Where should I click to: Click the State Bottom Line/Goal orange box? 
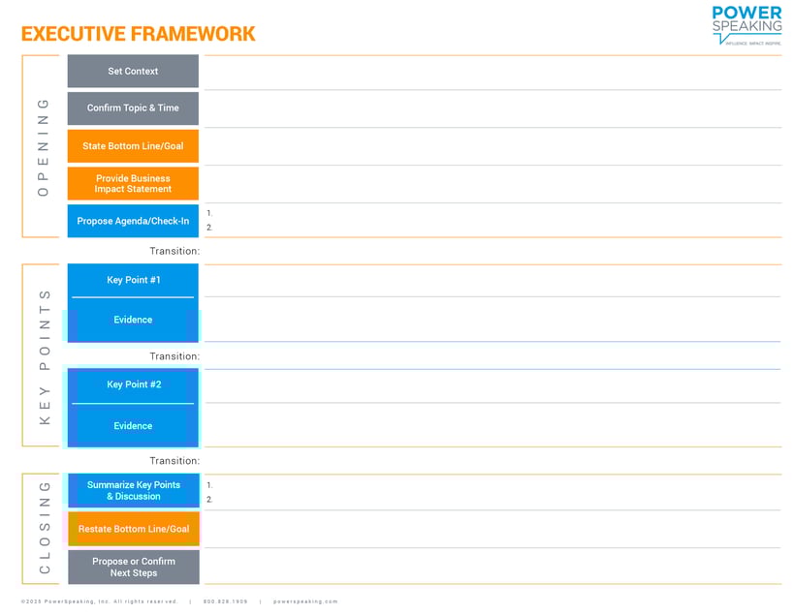coord(132,145)
